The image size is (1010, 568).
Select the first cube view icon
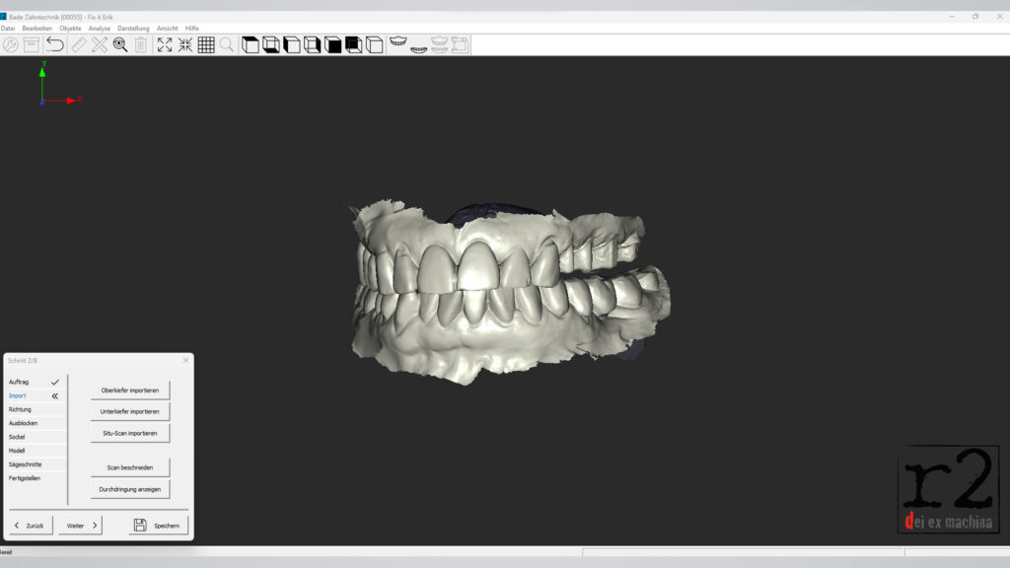click(251, 44)
